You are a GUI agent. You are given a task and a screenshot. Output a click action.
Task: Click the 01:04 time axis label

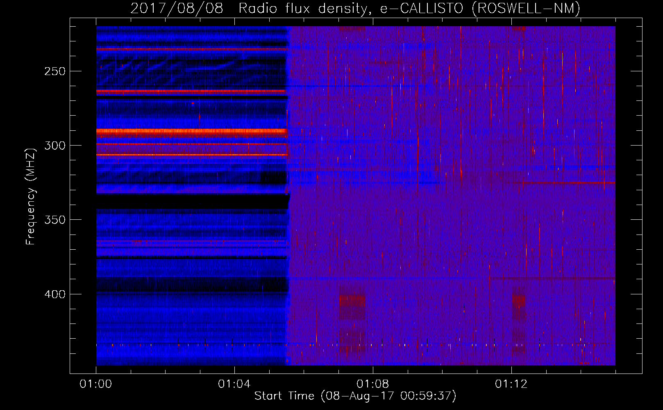(x=234, y=384)
